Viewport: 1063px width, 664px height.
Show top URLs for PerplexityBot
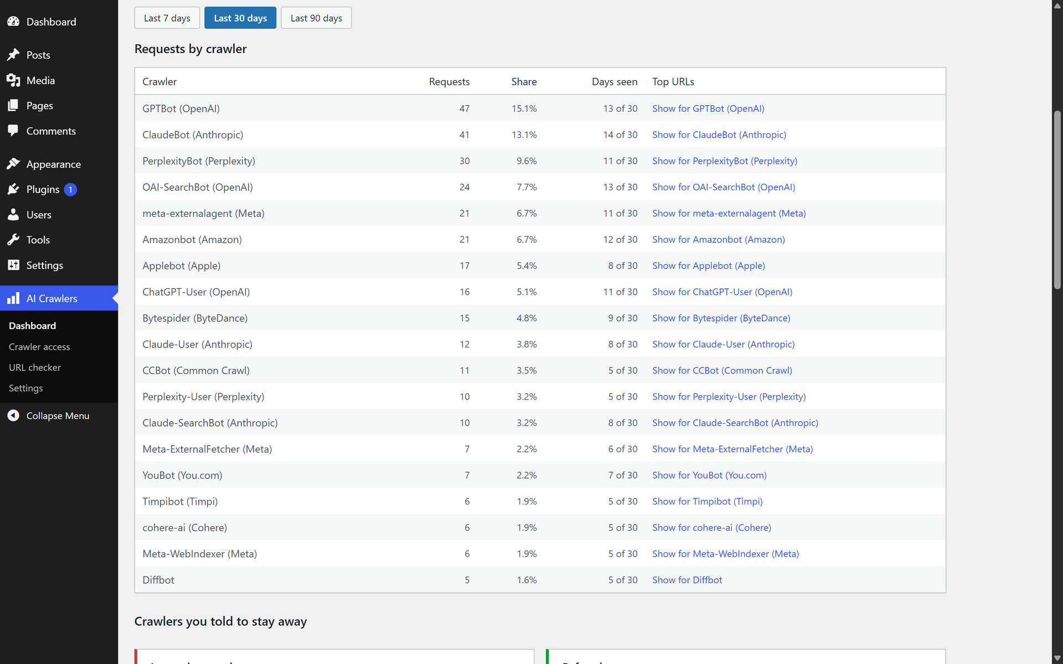pyautogui.click(x=725, y=160)
